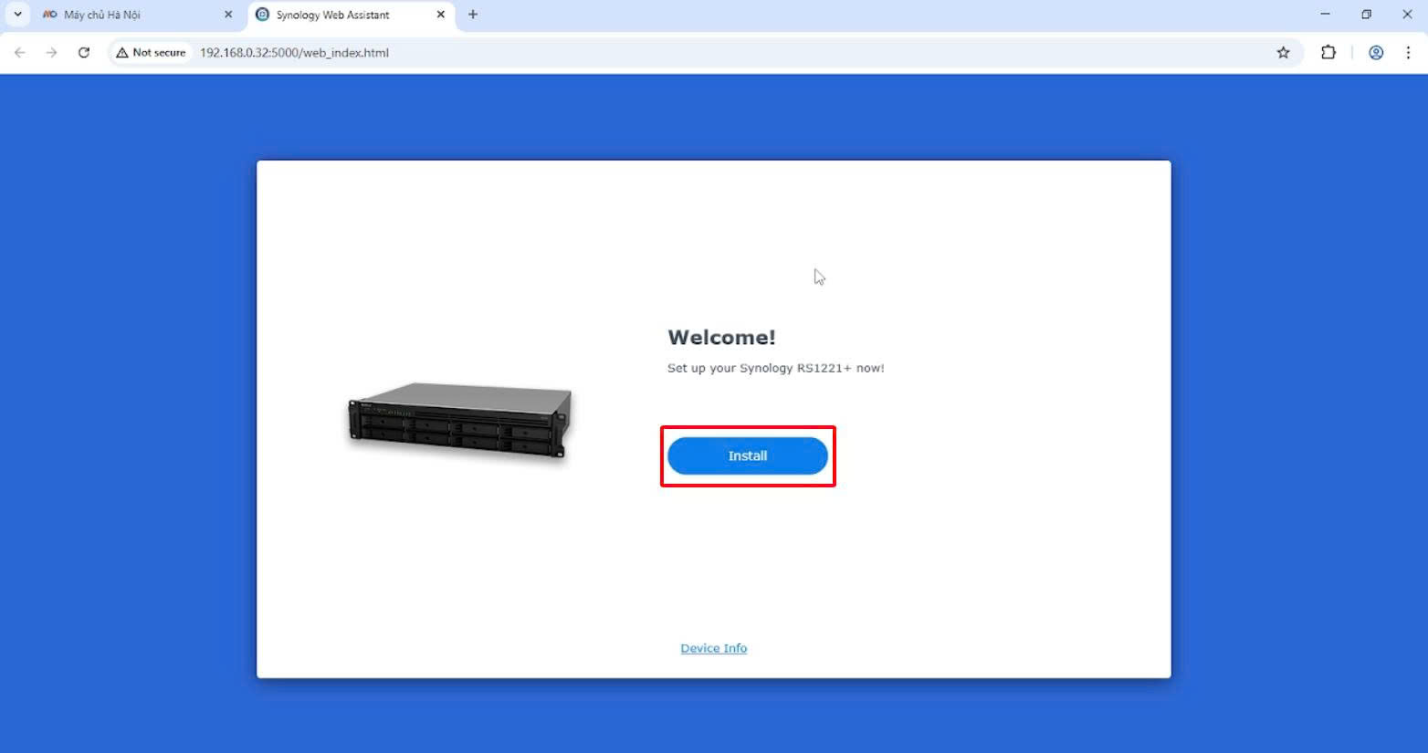The width and height of the screenshot is (1428, 753).
Task: Restore down the browser window
Action: coord(1366,15)
